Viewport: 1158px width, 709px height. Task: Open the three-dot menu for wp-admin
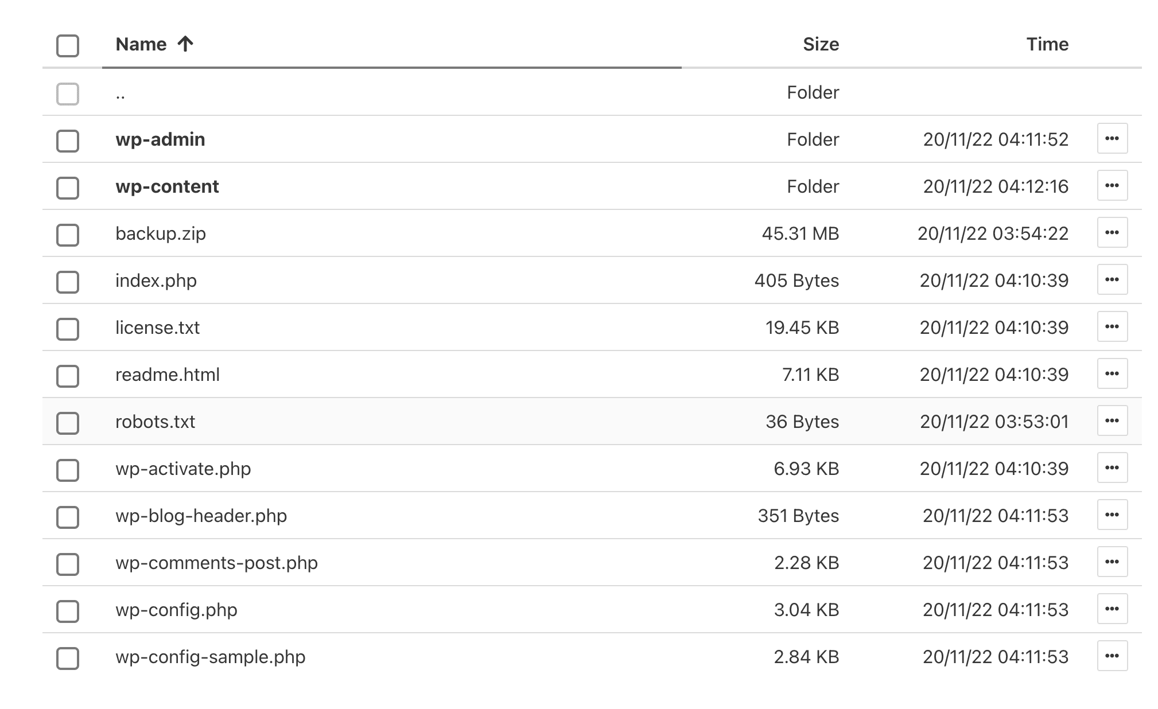1112,138
